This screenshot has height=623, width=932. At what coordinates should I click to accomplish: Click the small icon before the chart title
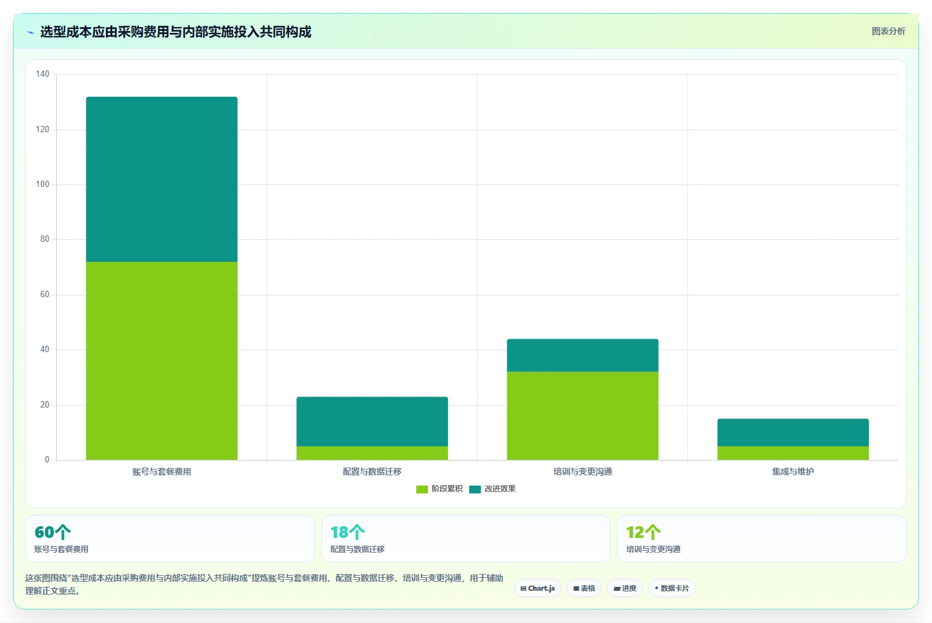tap(30, 32)
